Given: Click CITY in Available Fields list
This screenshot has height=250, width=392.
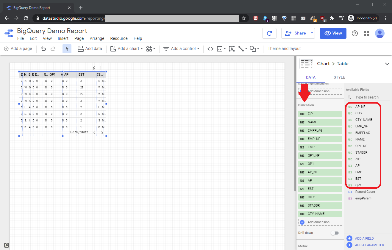Looking at the screenshot, I should [359, 113].
